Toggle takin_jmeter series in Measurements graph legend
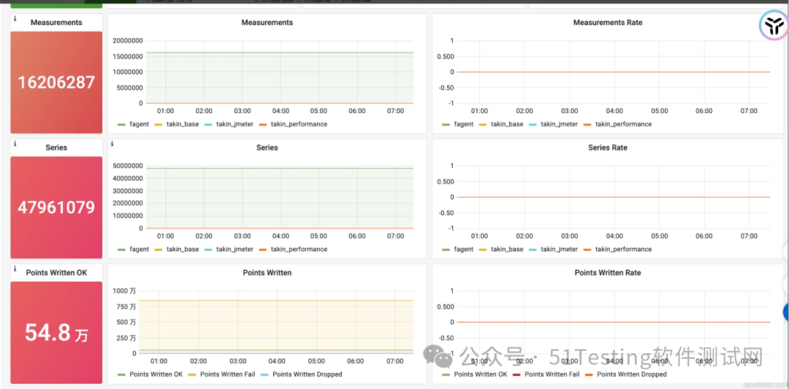789x389 pixels. pos(235,124)
